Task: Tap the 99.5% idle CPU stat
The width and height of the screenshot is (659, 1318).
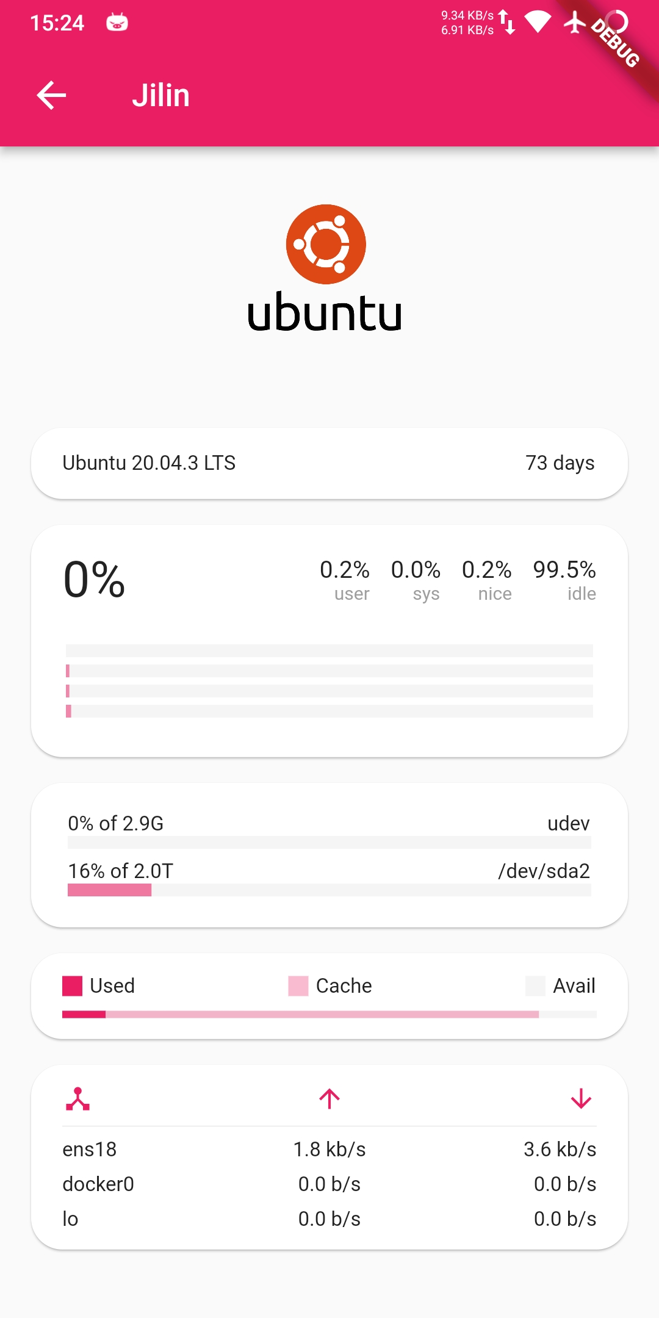Action: click(x=564, y=579)
